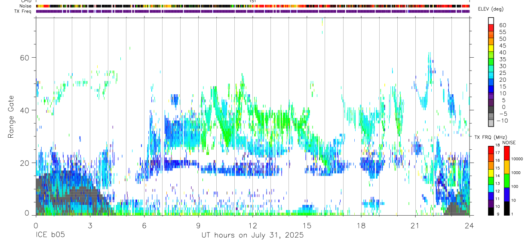
Task: Click the ELEV colorbar label 50
Action: pos(502,39)
